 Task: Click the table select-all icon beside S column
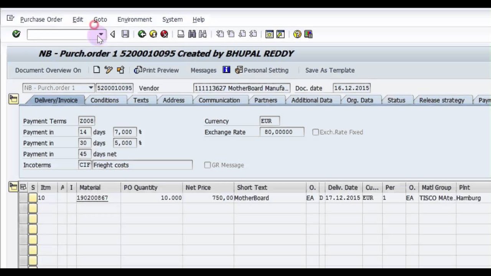(x=23, y=187)
